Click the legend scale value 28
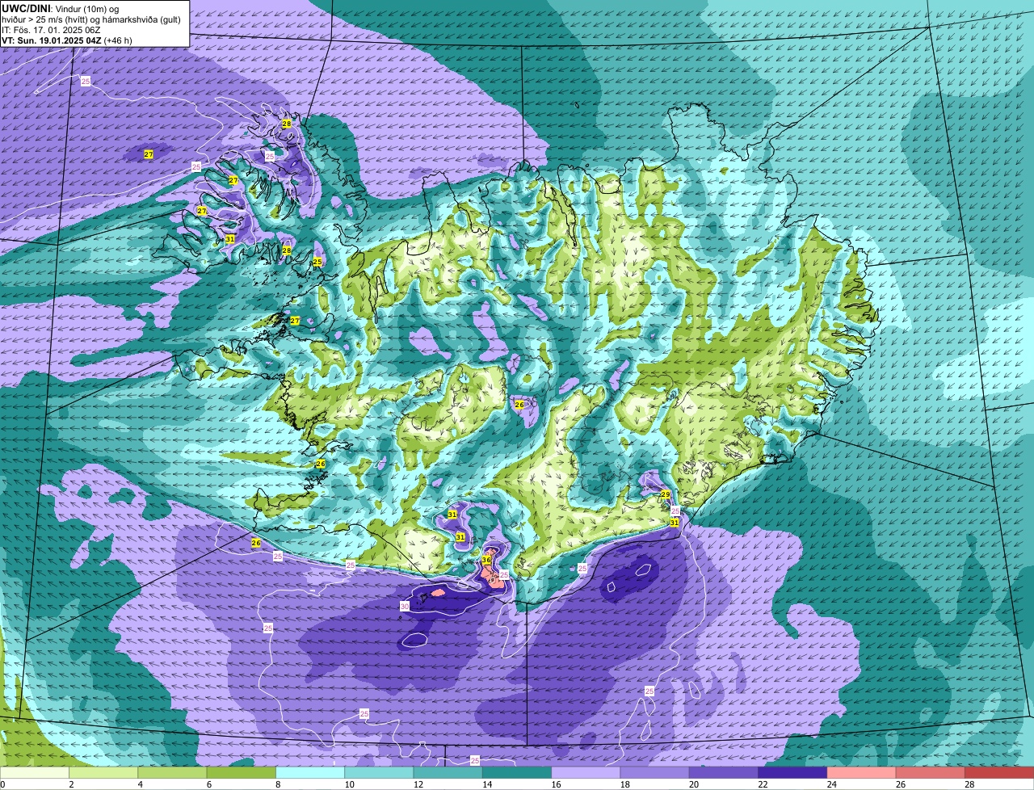The height and width of the screenshot is (790, 1034). (969, 784)
